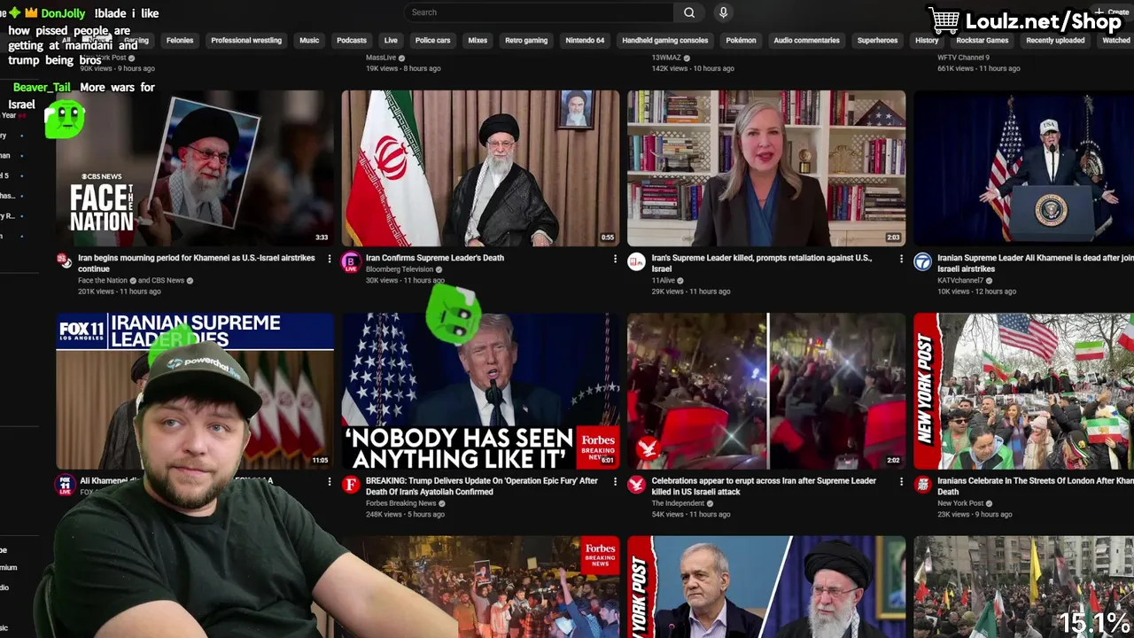Open options menu for Iran Confirms Supreme Leader's Death
This screenshot has height=638, width=1134.
click(615, 259)
